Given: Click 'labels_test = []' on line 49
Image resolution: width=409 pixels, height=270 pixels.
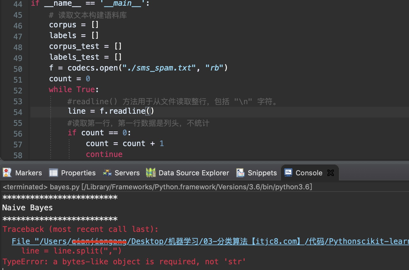Looking at the screenshot, I should click(x=85, y=57).
